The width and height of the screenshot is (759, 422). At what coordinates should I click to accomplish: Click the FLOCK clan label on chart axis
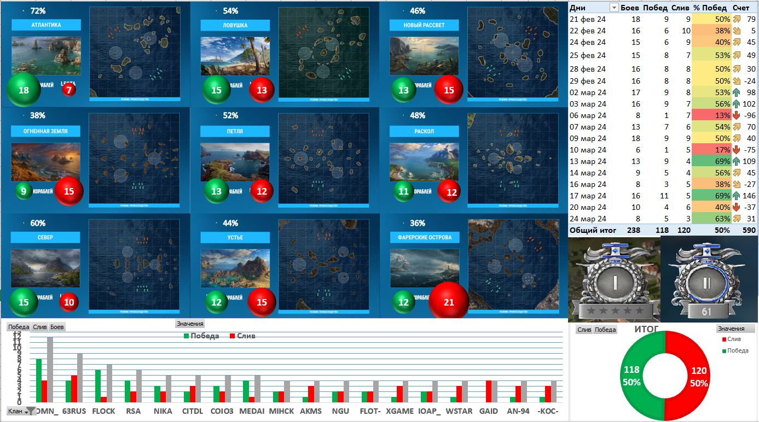click(103, 411)
